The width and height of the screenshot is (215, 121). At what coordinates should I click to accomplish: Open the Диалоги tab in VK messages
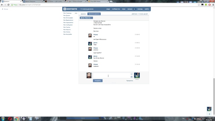pos(83,14)
